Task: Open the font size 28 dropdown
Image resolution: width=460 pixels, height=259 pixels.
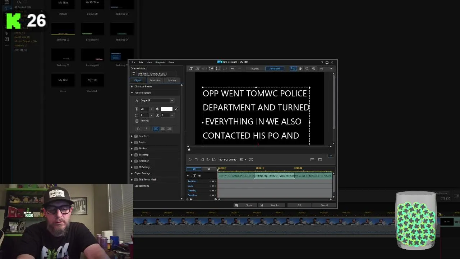Action: [x=151, y=109]
